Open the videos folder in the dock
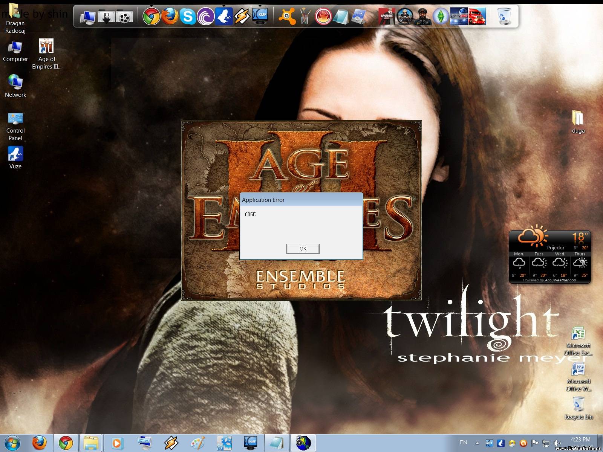 pos(124,17)
